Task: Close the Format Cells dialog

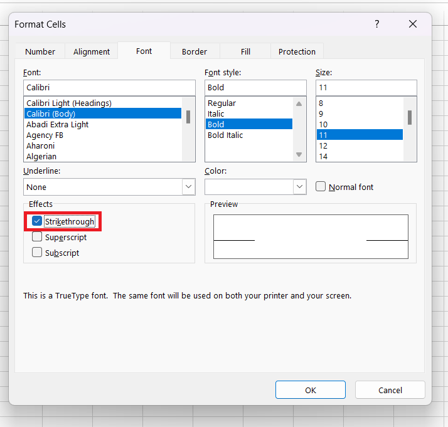Action: click(x=413, y=24)
